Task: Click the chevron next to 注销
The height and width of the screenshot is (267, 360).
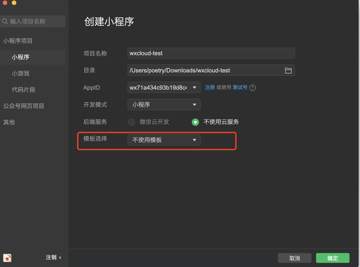Action: [x=60, y=257]
